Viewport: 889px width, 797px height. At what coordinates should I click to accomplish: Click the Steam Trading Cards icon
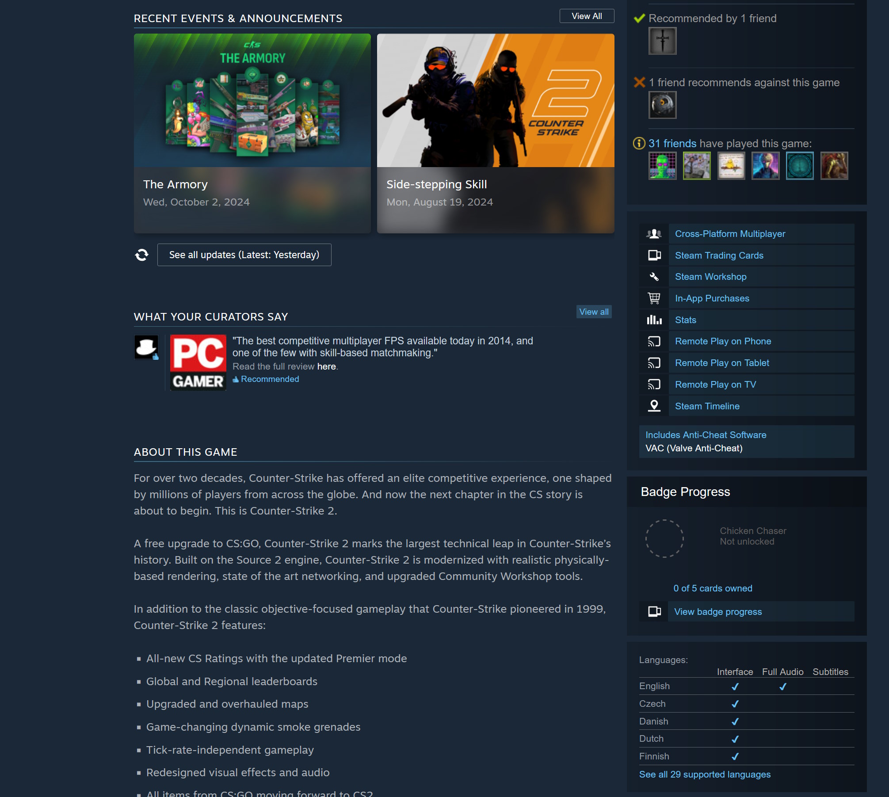(x=654, y=255)
